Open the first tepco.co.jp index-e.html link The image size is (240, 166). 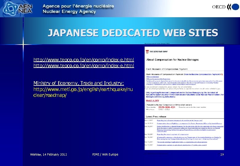[84, 60]
